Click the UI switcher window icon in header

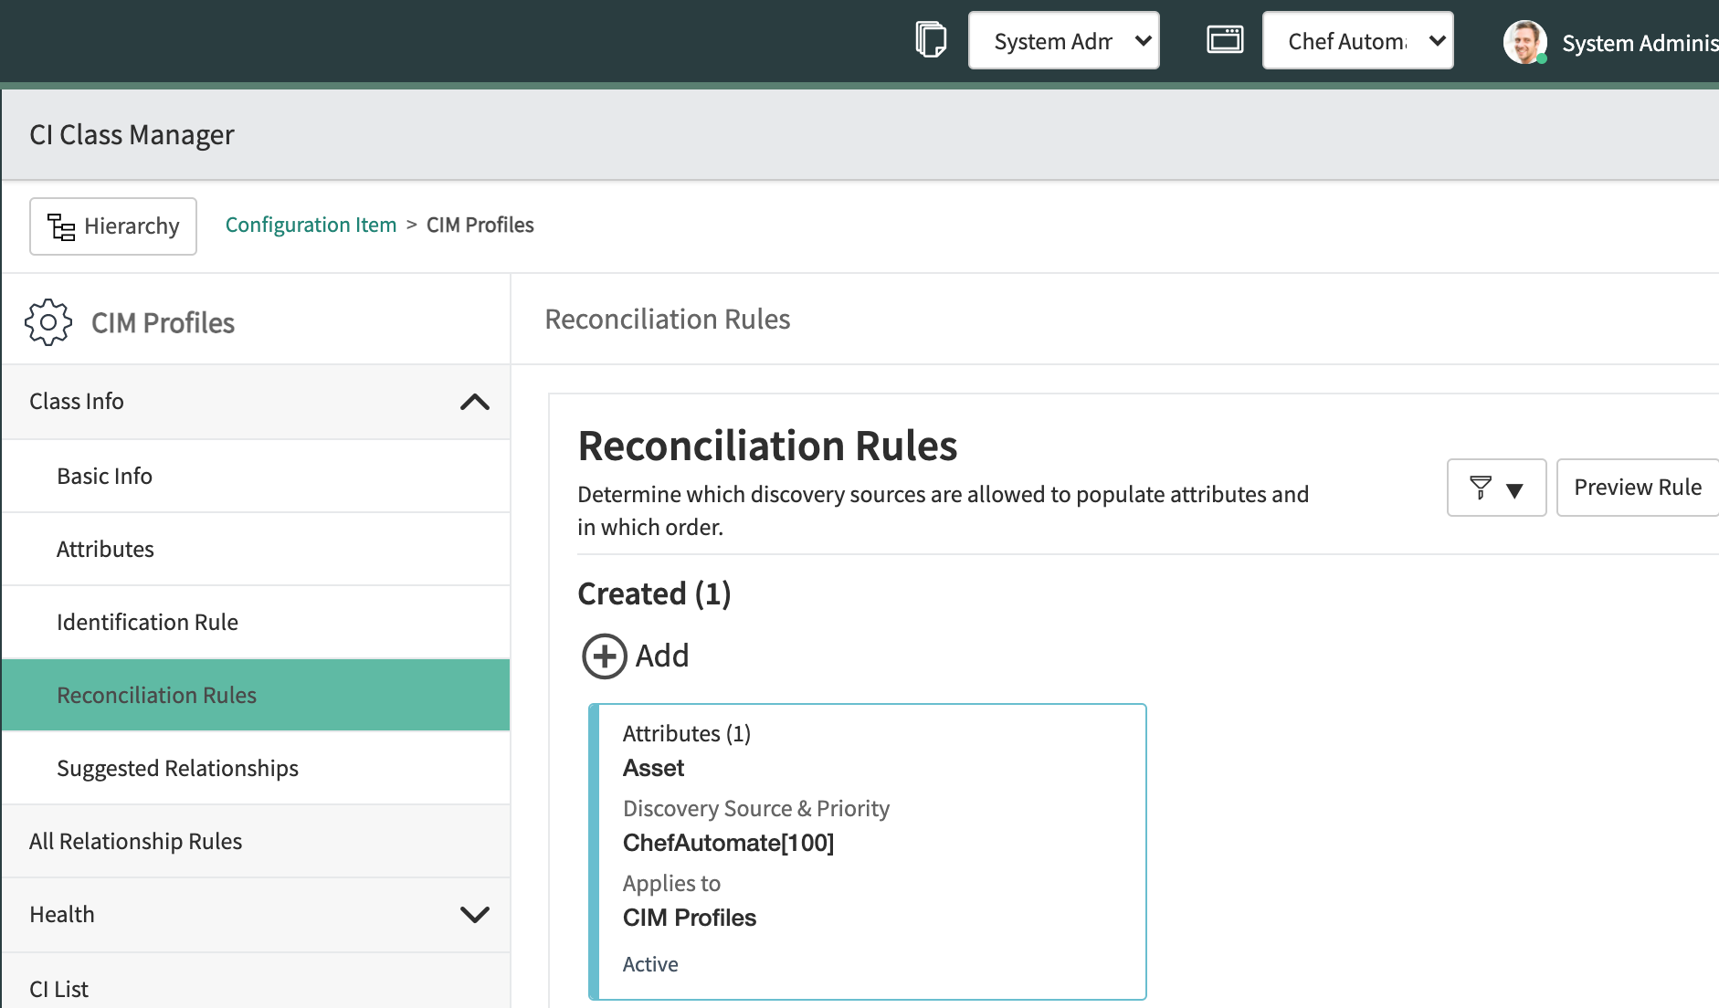(x=1225, y=39)
